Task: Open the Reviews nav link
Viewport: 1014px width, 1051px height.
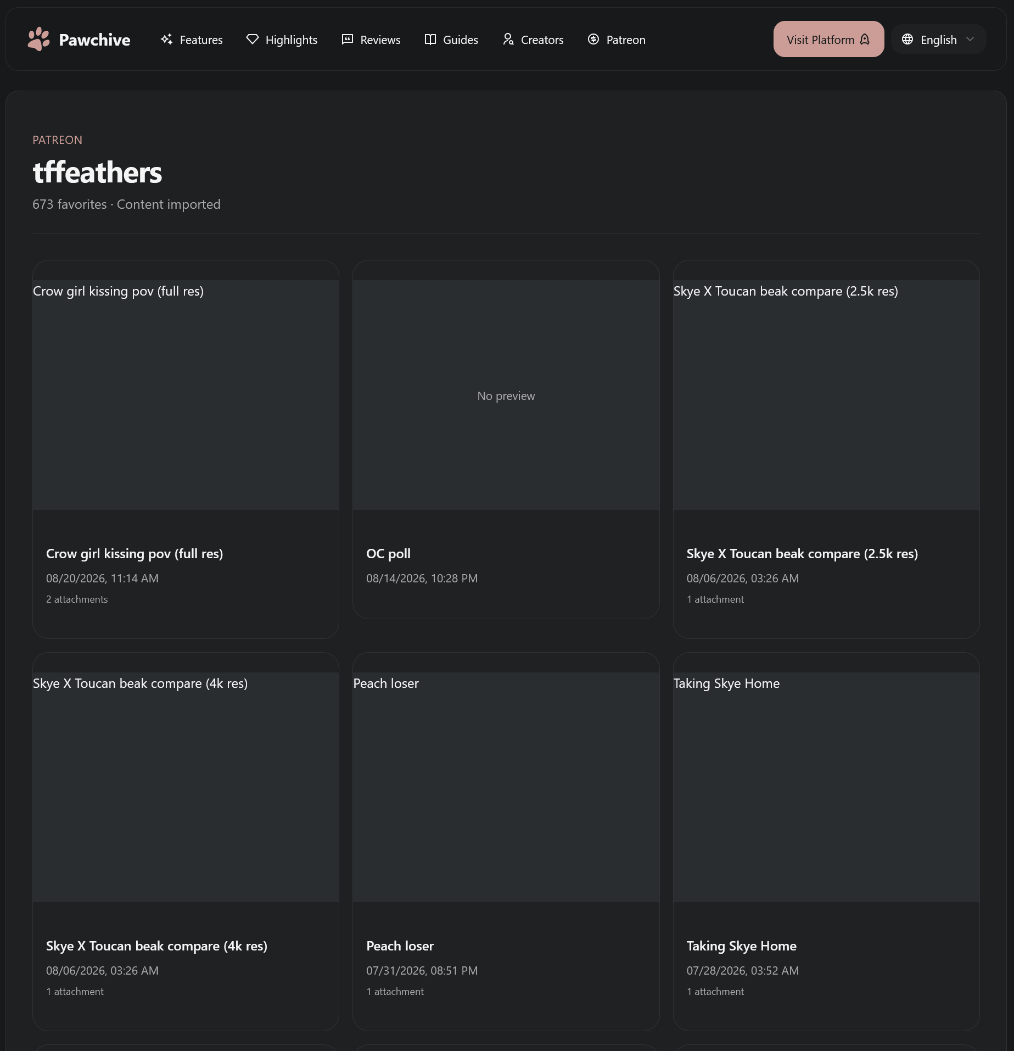Action: click(371, 40)
